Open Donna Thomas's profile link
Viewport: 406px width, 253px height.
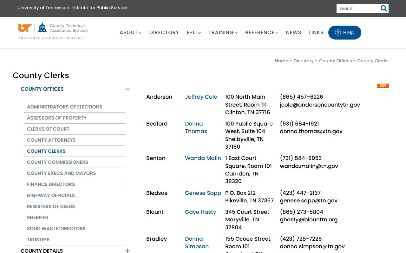tap(196, 127)
